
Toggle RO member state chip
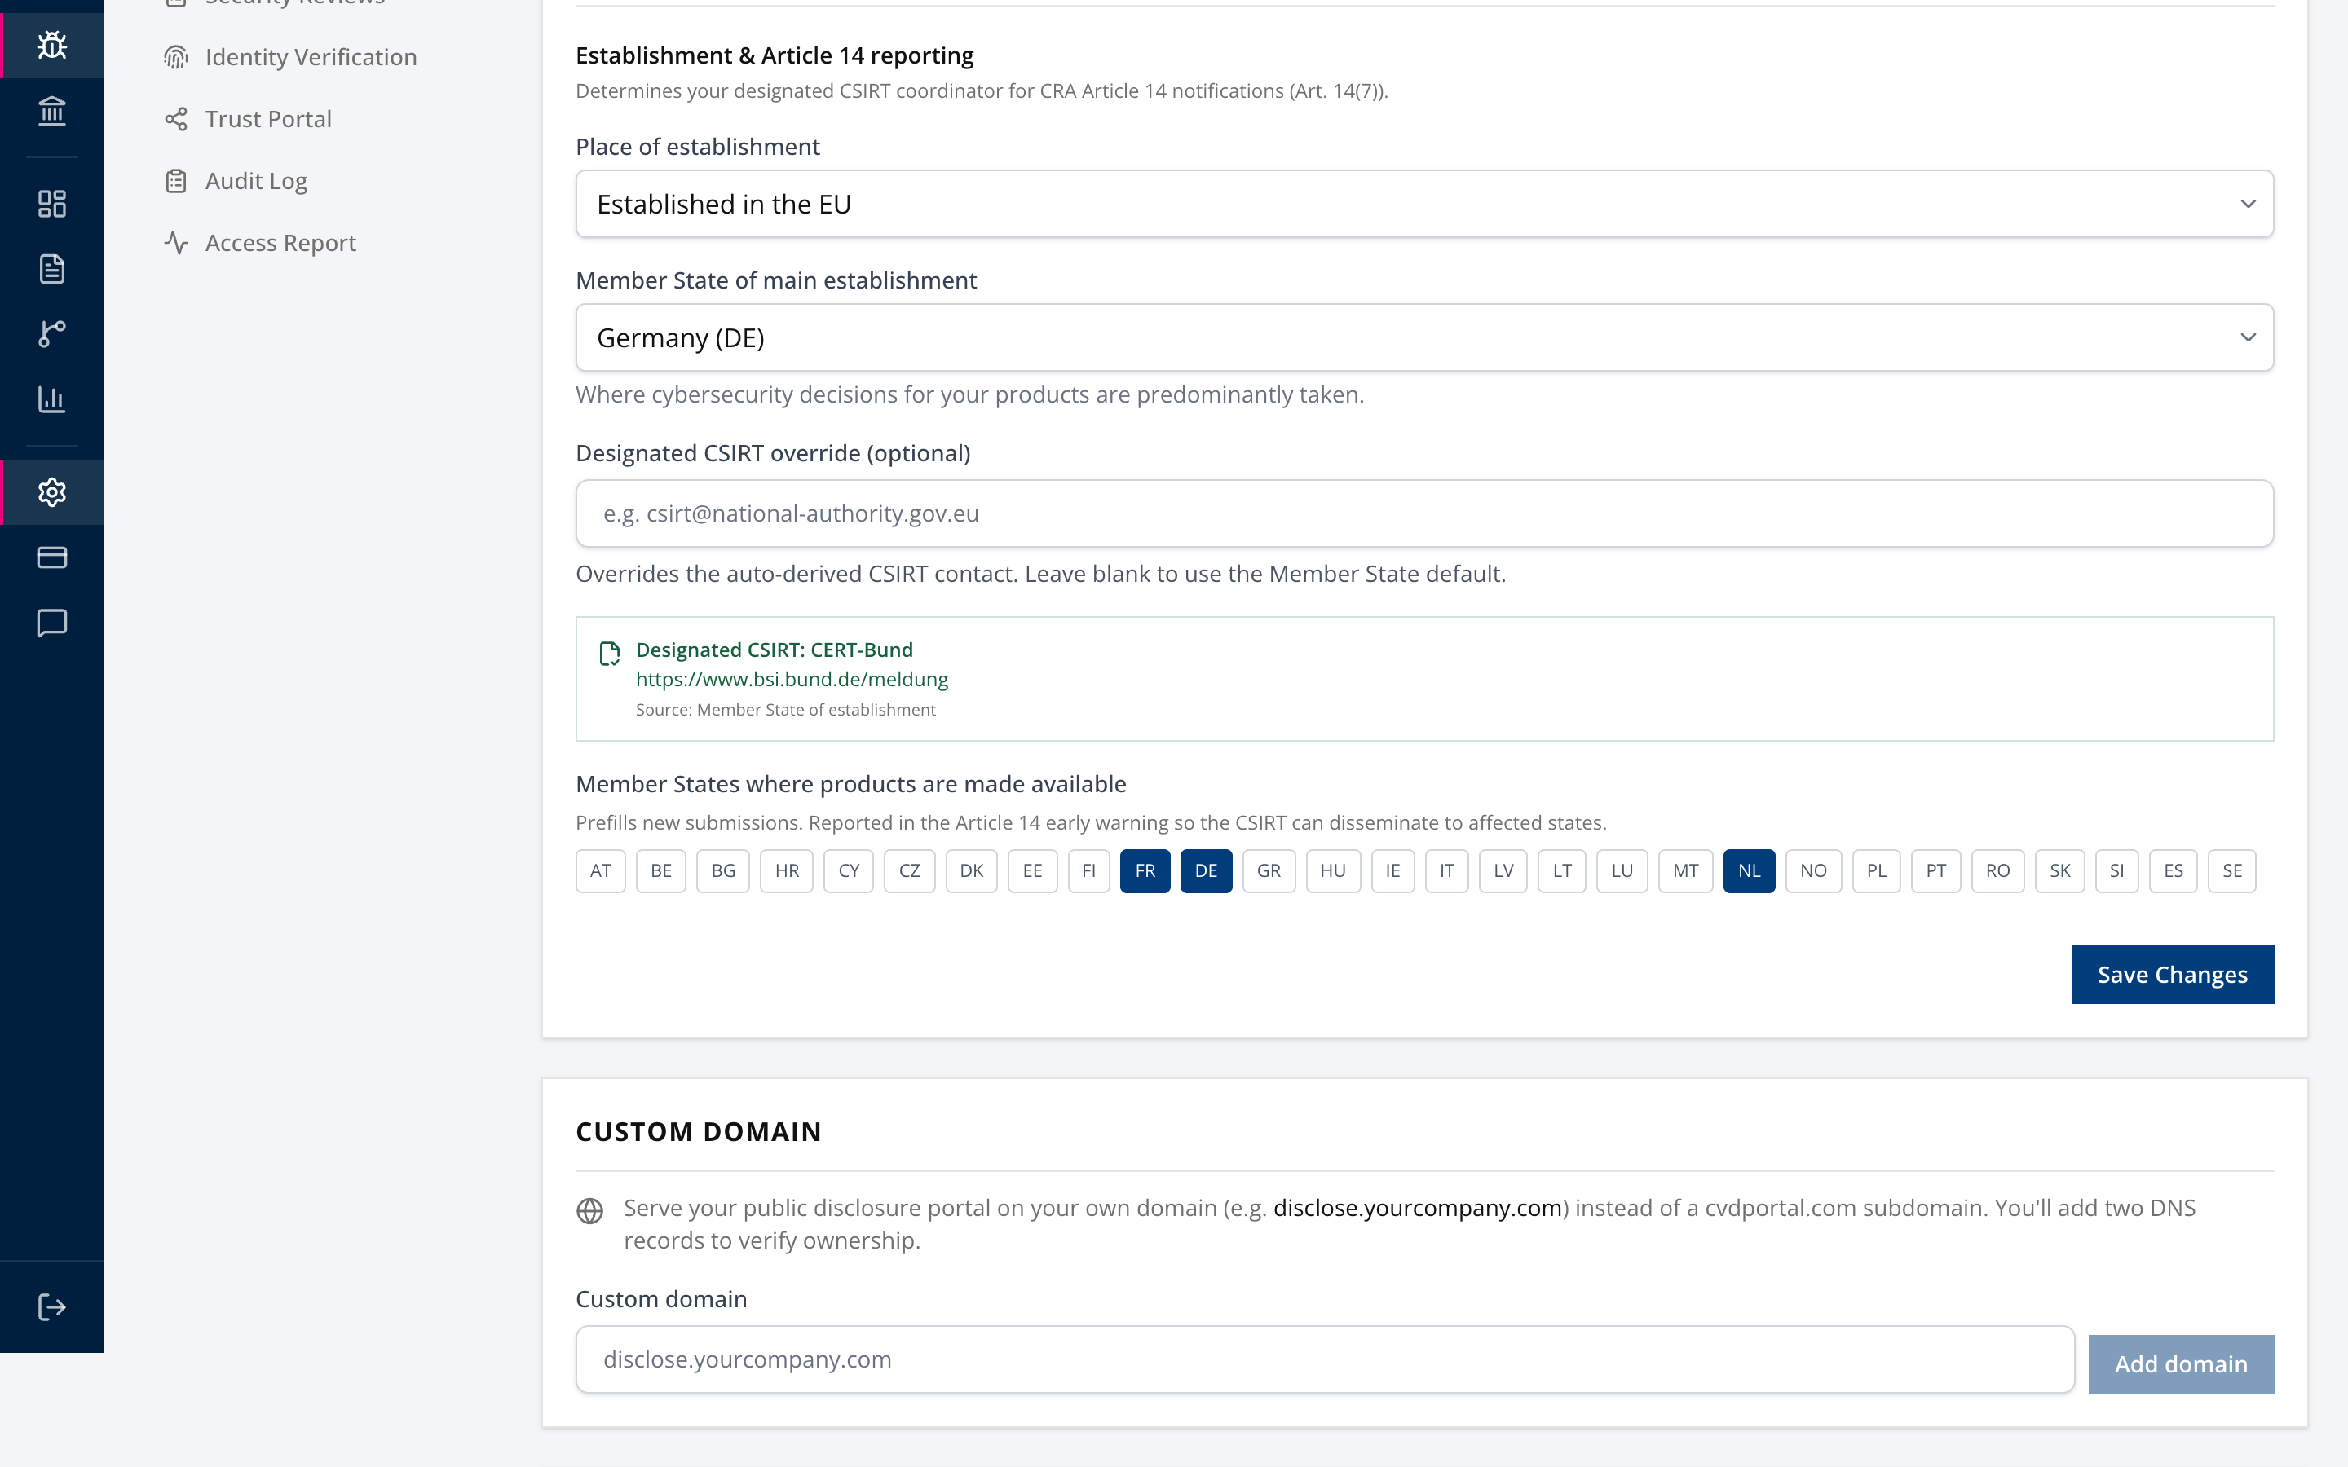pyautogui.click(x=1997, y=870)
